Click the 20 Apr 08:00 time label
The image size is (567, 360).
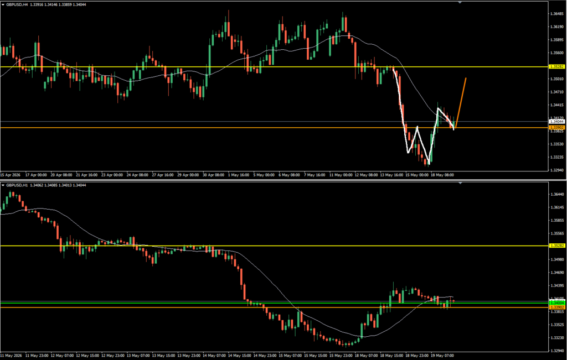[61, 175]
